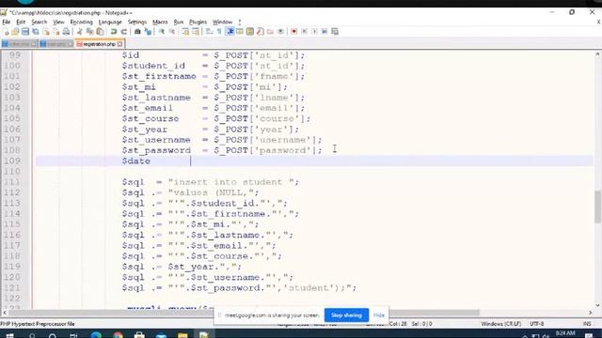Click the Copy toolbar icon
Screen dimensions: 602x338
click(90, 31)
